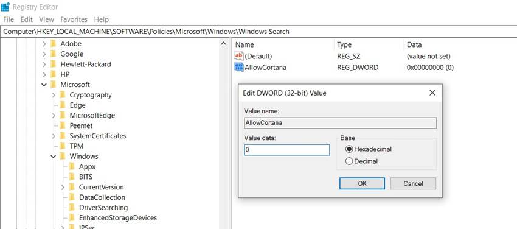The width and height of the screenshot is (517, 229).
Task: Collapse the Microsoft tree node
Action: [x=44, y=85]
